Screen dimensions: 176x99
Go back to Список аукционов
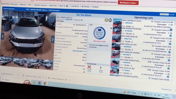[9, 9]
